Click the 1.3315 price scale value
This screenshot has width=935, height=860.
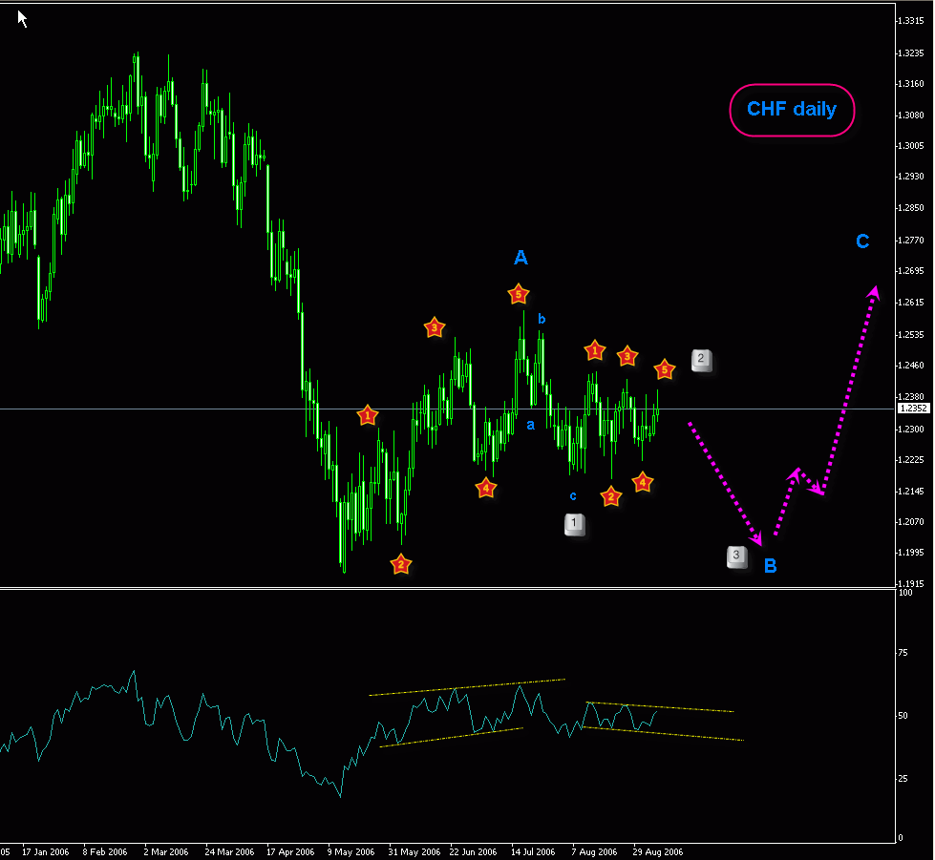coord(911,21)
